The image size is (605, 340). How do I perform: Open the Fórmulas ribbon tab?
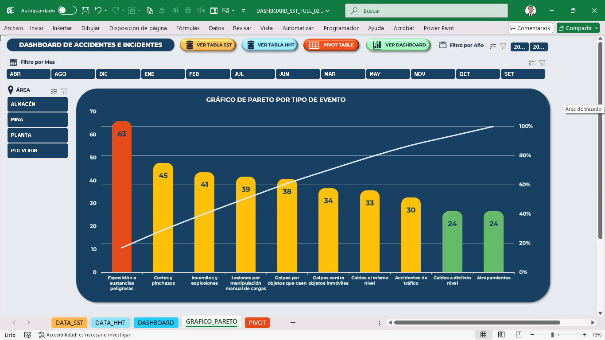click(x=188, y=28)
